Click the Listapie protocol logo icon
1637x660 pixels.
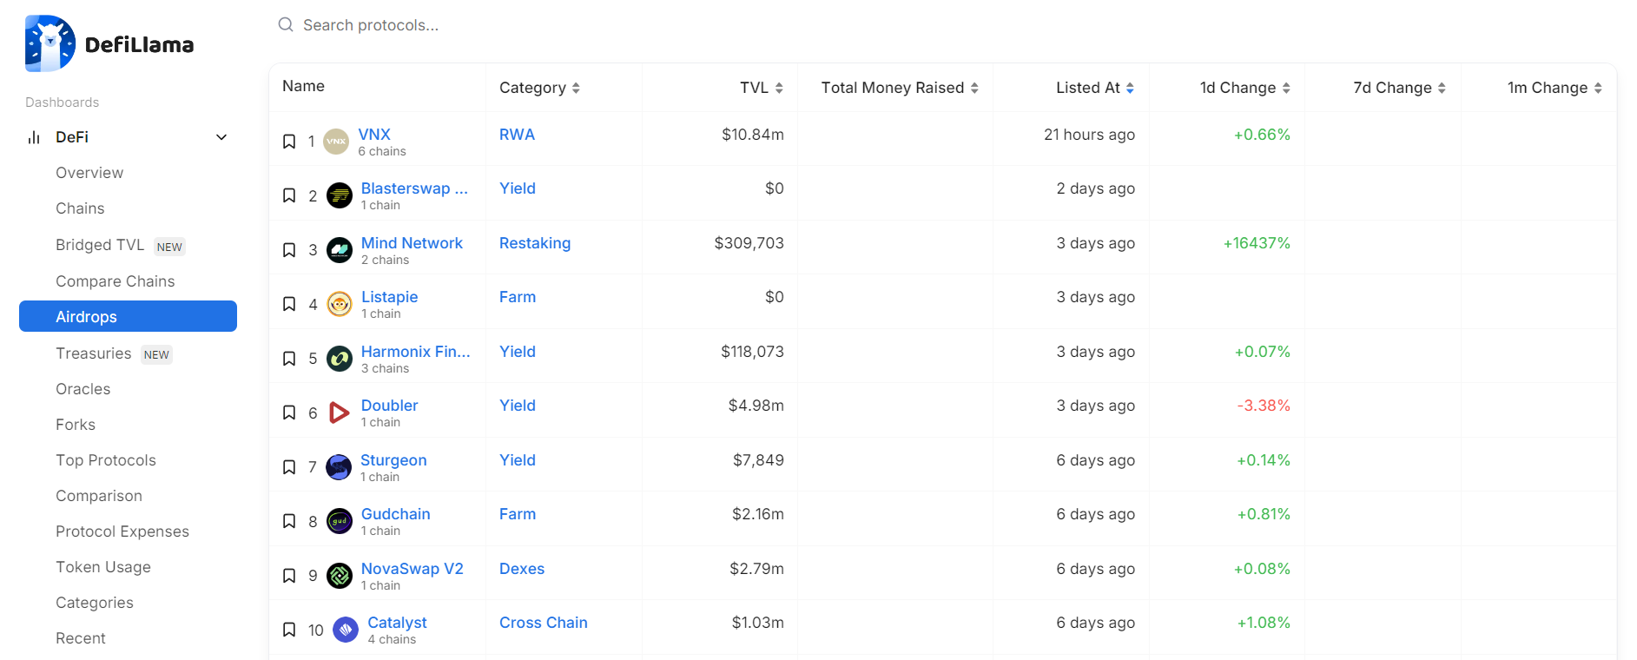click(340, 305)
